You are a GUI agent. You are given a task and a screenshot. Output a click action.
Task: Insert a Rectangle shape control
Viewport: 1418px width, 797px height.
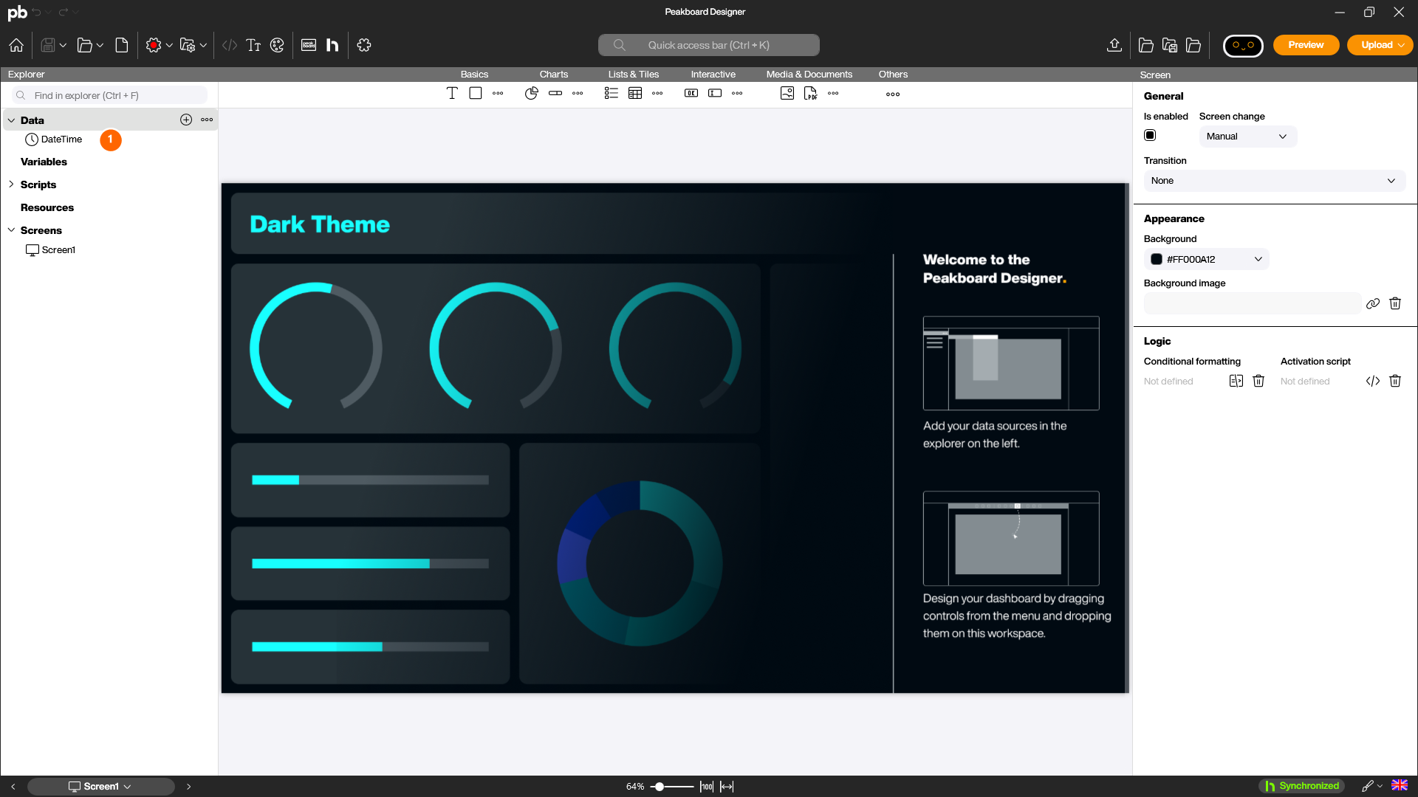click(476, 93)
